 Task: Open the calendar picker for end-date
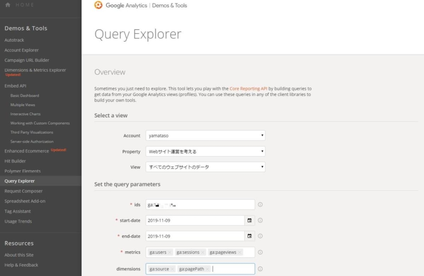pos(251,236)
